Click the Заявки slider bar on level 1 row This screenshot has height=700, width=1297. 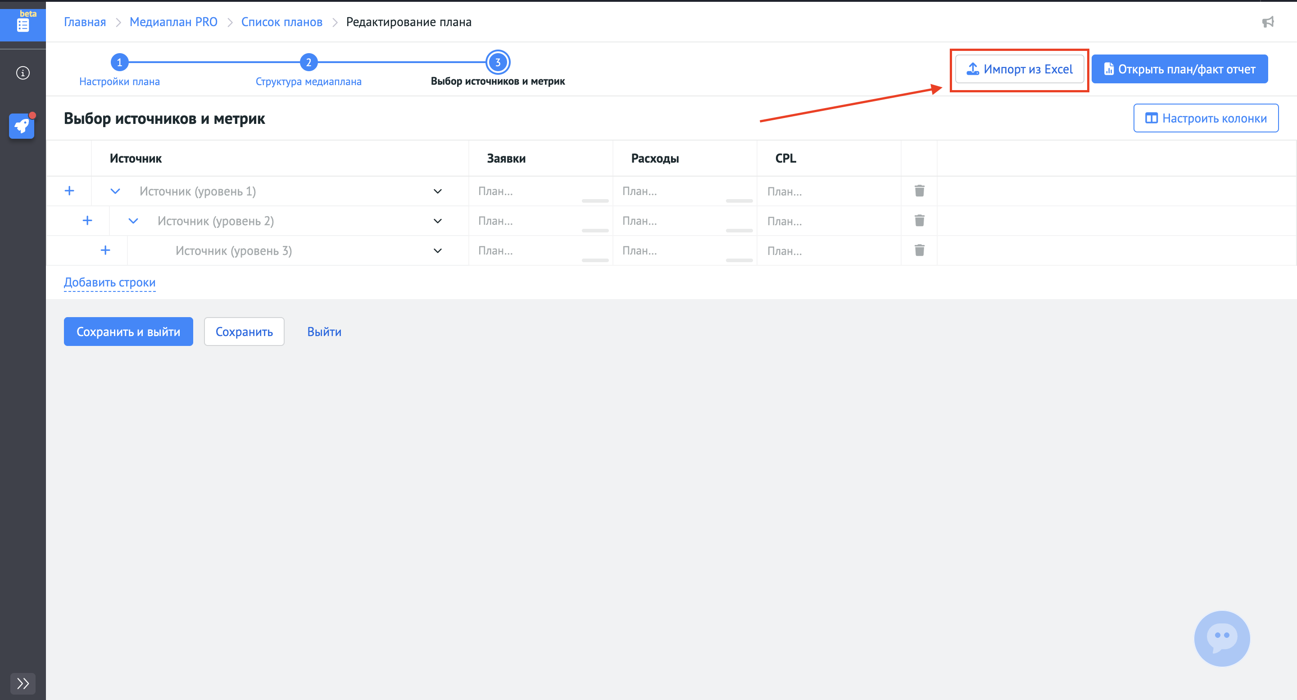click(595, 201)
